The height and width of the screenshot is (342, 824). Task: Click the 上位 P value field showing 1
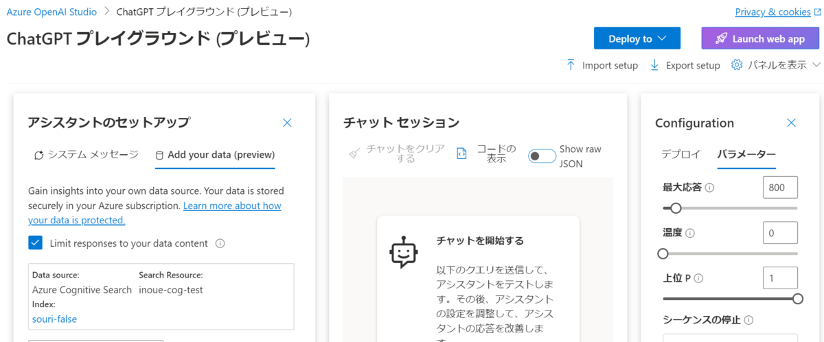[780, 278]
